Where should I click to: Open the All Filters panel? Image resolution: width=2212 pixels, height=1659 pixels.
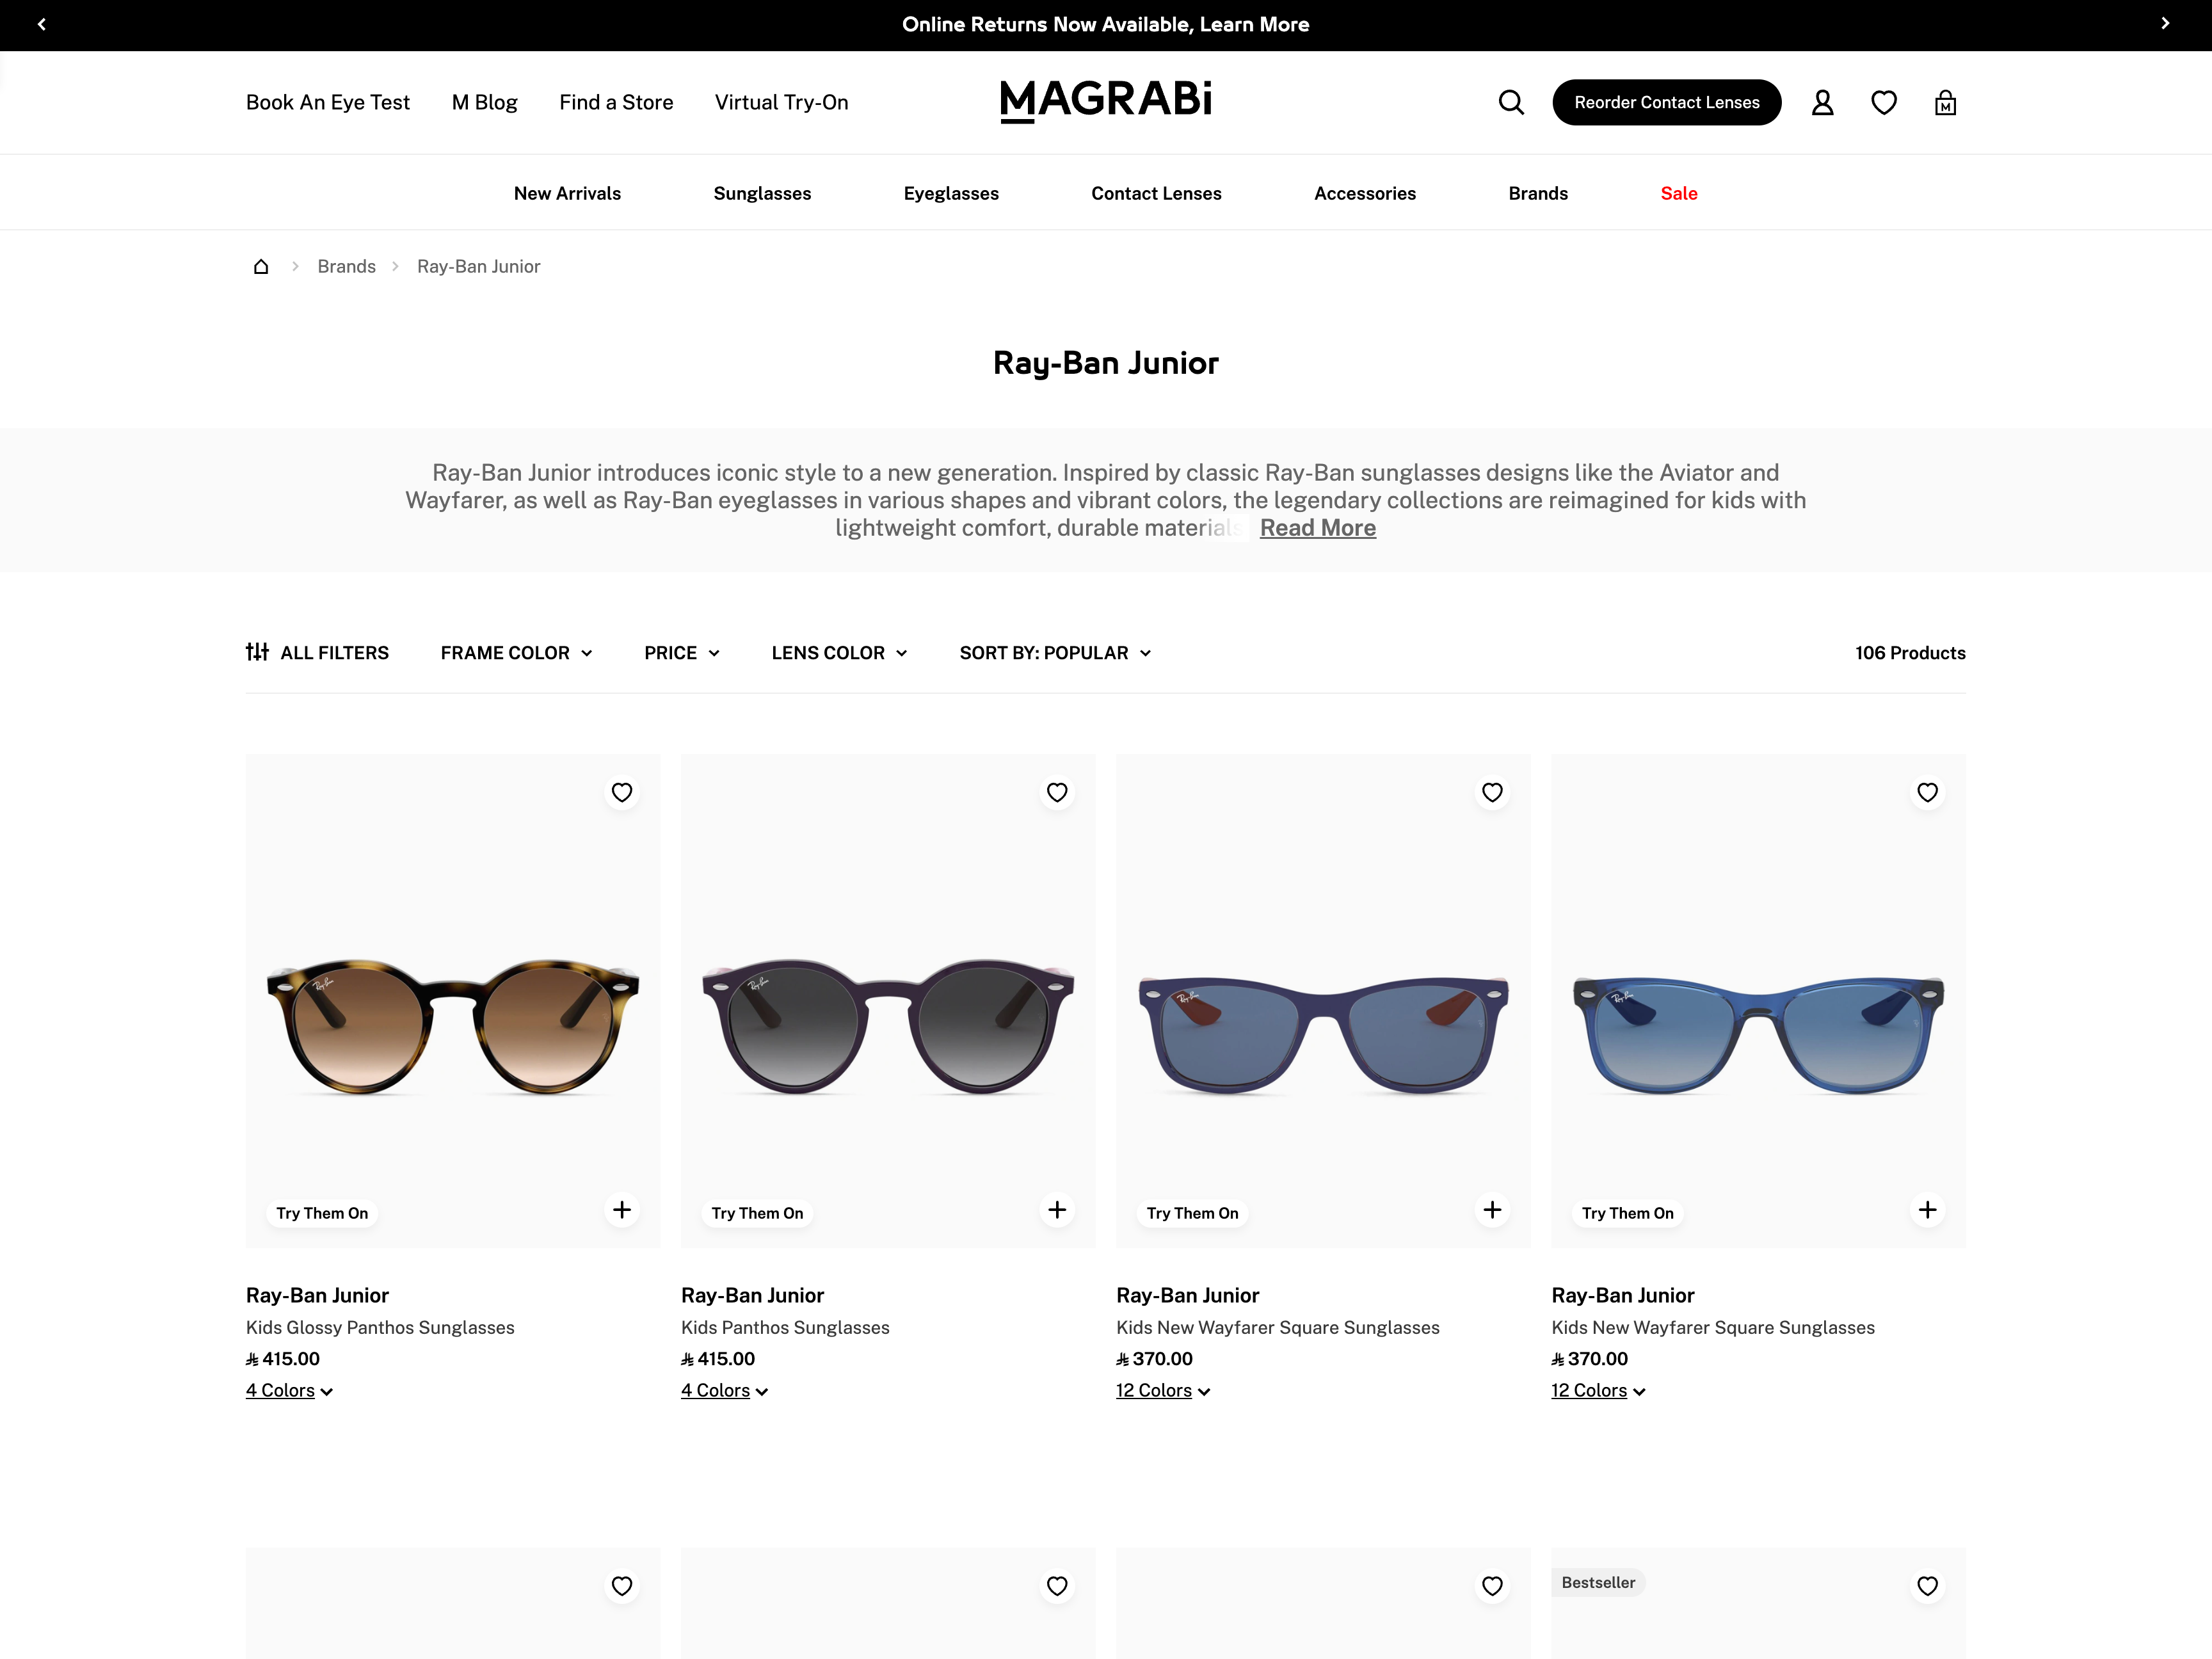coord(317,653)
